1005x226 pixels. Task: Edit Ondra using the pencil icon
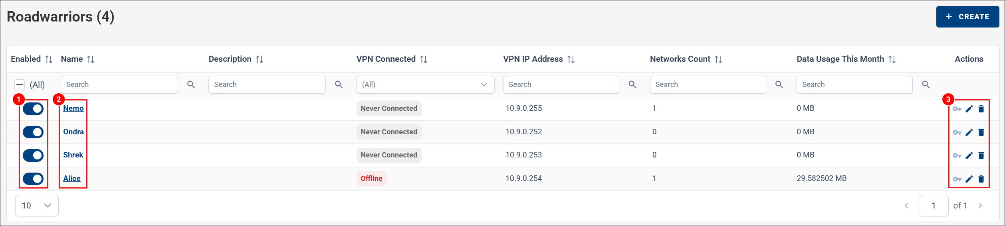(969, 132)
